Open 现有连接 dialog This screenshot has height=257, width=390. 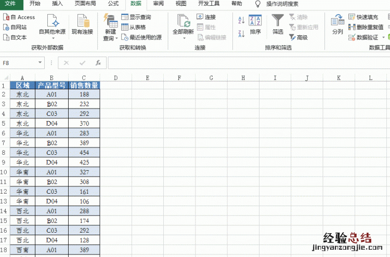[82, 24]
